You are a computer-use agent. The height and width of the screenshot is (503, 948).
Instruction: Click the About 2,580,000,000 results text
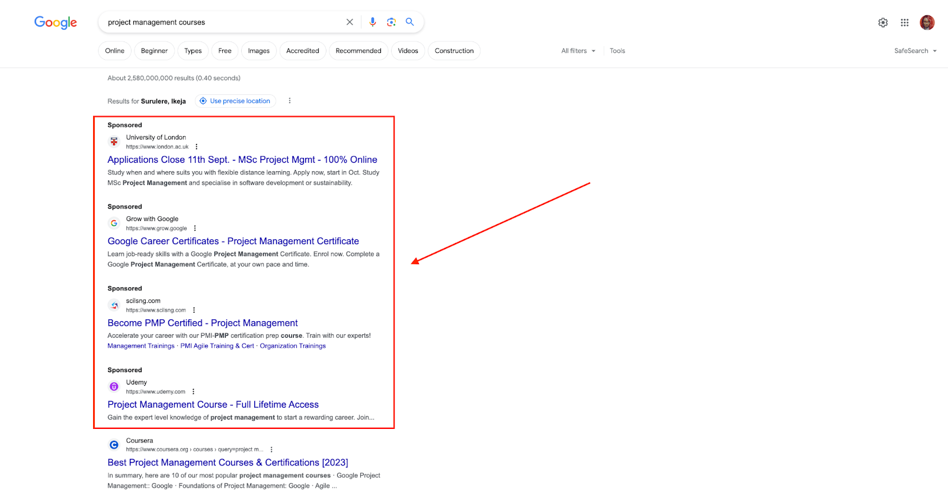click(174, 78)
